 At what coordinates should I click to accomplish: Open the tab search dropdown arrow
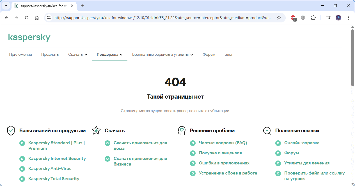[6, 6]
